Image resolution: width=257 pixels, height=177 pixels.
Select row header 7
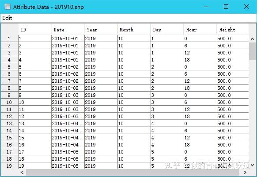tap(9, 81)
